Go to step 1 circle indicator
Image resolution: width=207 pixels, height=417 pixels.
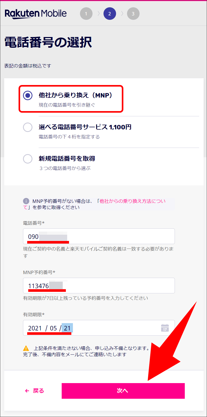[86, 14]
